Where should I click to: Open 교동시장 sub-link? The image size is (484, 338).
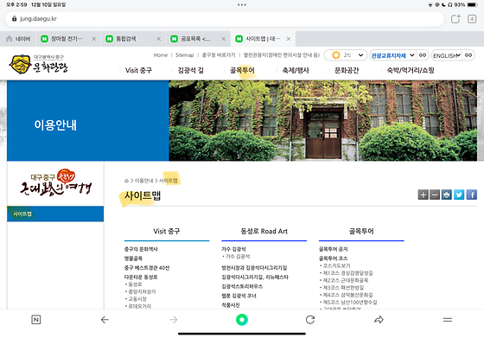(x=137, y=299)
